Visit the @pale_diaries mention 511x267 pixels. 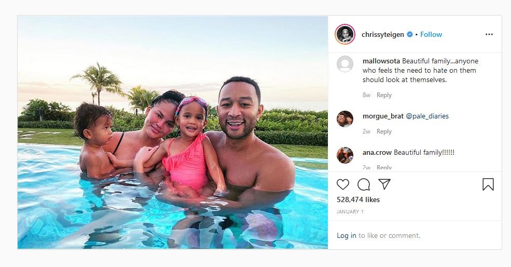click(427, 116)
